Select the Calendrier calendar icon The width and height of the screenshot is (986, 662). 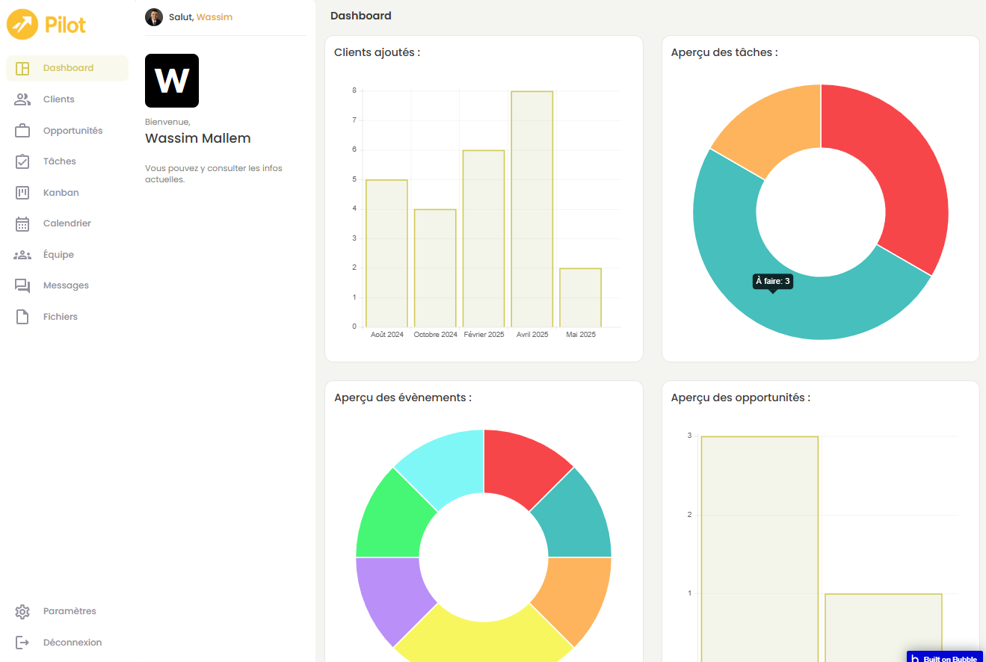click(x=22, y=223)
